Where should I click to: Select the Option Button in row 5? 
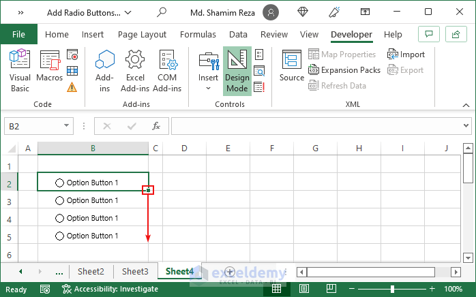pyautogui.click(x=87, y=236)
